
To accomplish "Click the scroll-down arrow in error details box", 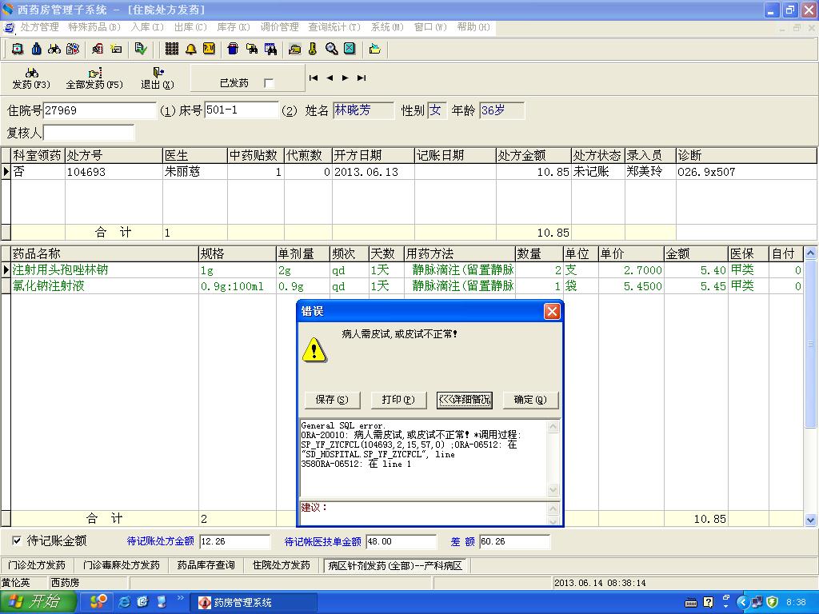I will tap(553, 490).
